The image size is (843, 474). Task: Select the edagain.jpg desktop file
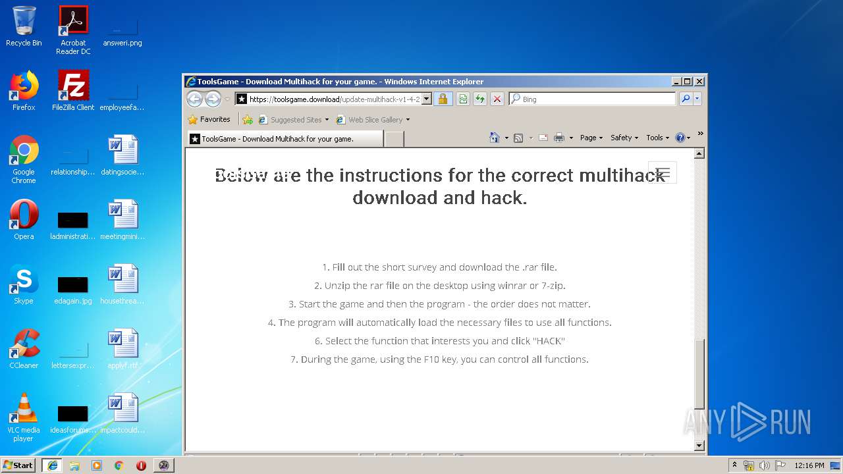pos(73,290)
